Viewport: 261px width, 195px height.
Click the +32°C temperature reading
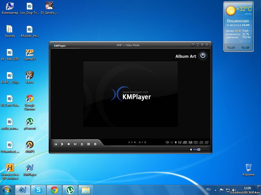tap(244, 9)
